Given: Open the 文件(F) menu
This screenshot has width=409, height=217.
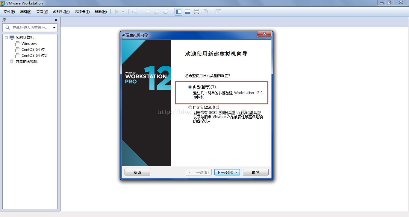Looking at the screenshot, I should pos(9,12).
